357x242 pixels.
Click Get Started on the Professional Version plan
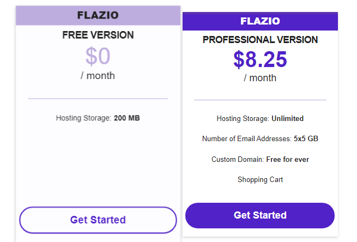[260, 215]
